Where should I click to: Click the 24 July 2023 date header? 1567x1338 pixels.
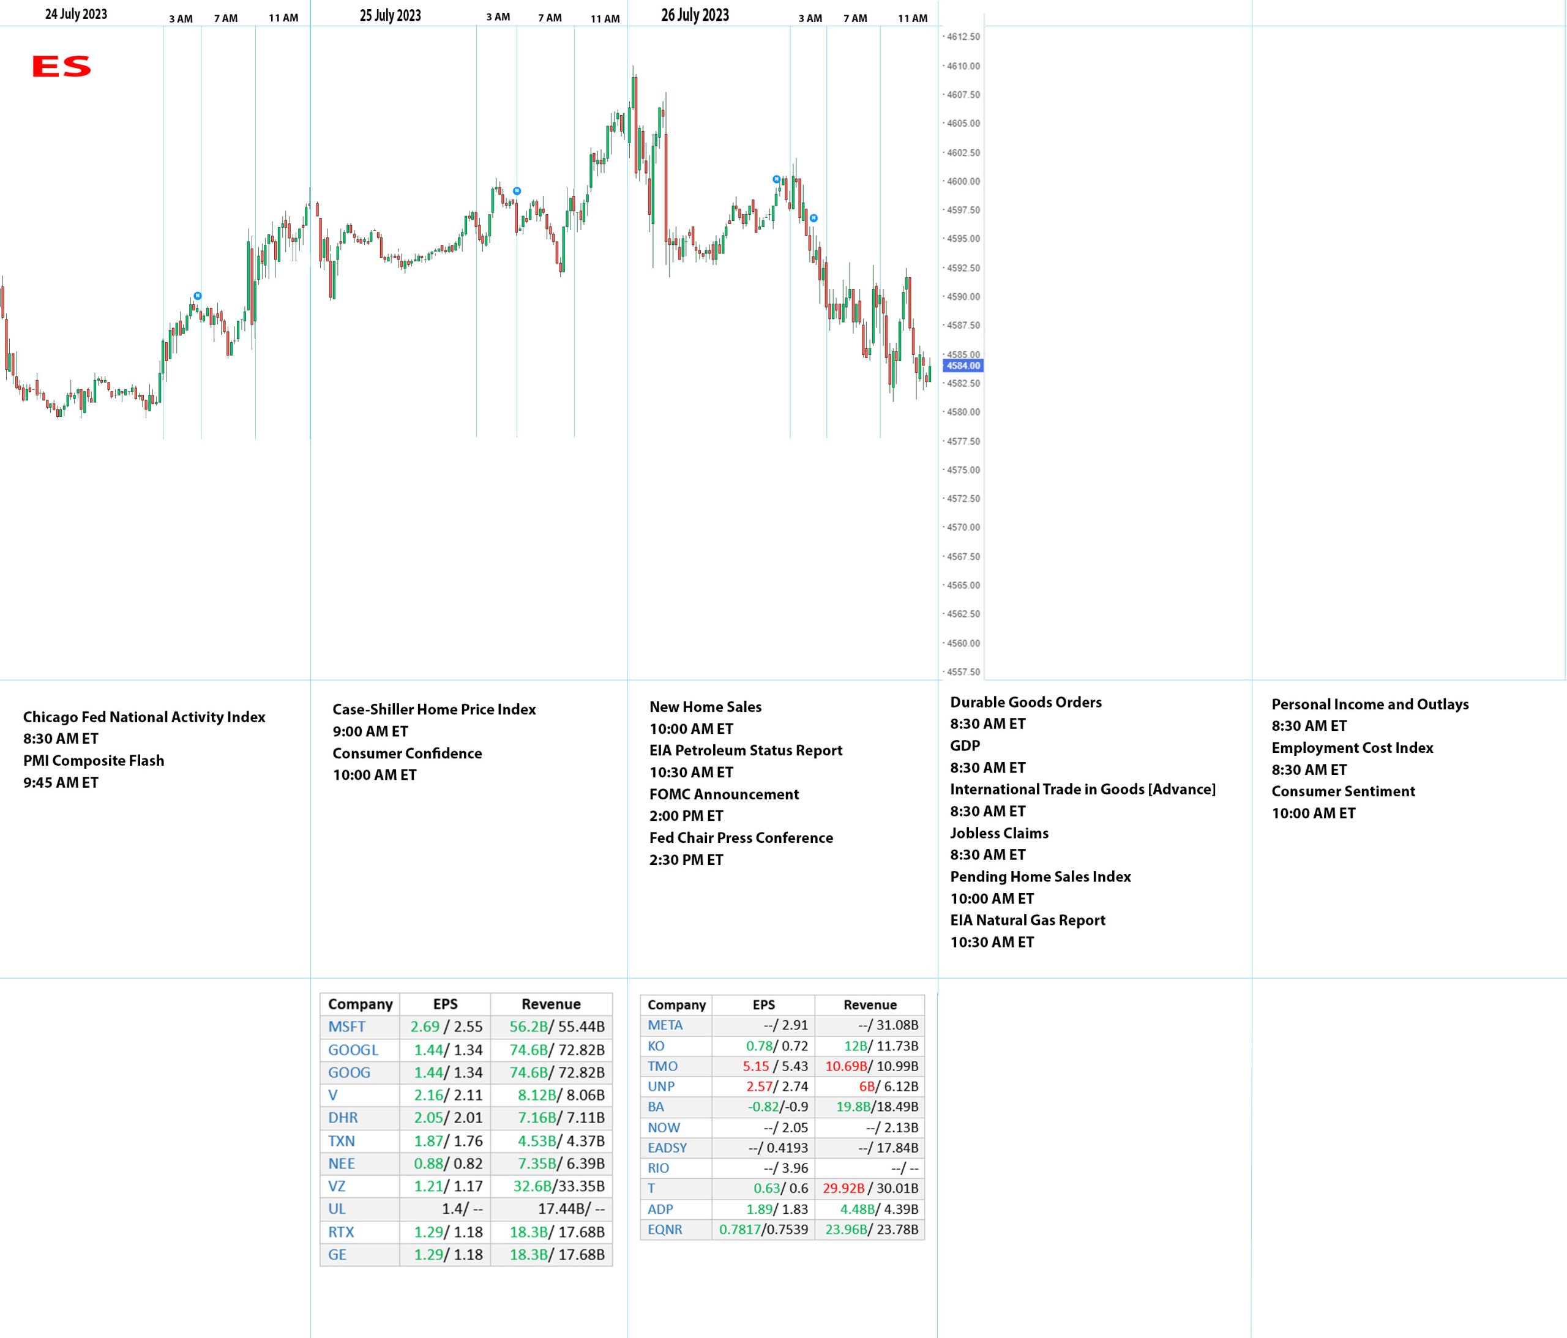tap(77, 14)
